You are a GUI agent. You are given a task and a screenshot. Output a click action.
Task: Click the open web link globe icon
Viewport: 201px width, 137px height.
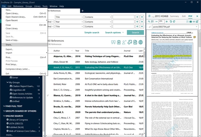point(141,42)
